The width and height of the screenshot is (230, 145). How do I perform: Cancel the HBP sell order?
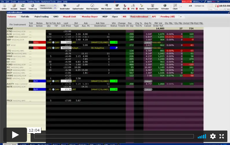[x=148, y=42]
